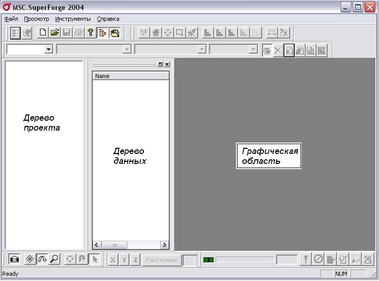Open the Просмотр menu
This screenshot has width=379, height=281.
click(x=36, y=19)
